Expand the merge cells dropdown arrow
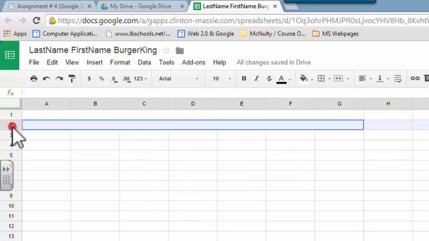This screenshot has height=241, width=429. [x=348, y=79]
